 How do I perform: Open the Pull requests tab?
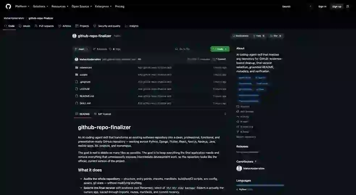(44, 26)
